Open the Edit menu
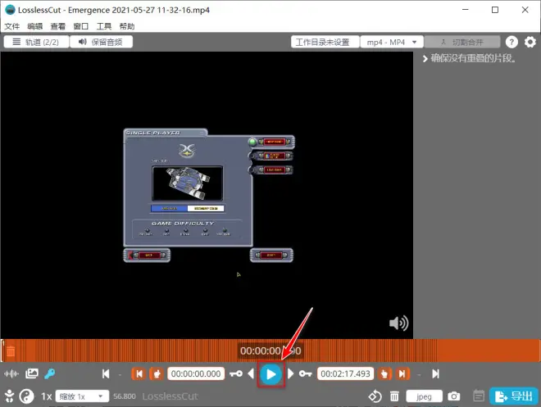The width and height of the screenshot is (541, 407). 35,26
